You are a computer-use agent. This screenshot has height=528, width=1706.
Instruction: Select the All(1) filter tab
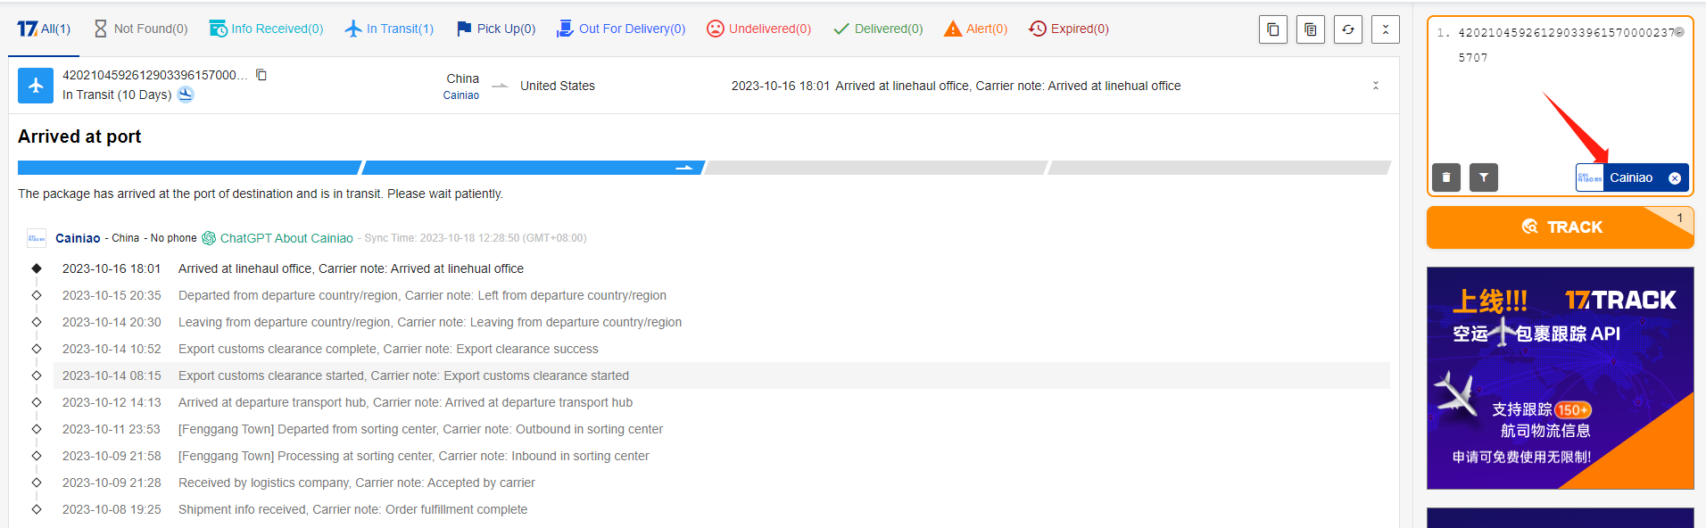(x=44, y=29)
